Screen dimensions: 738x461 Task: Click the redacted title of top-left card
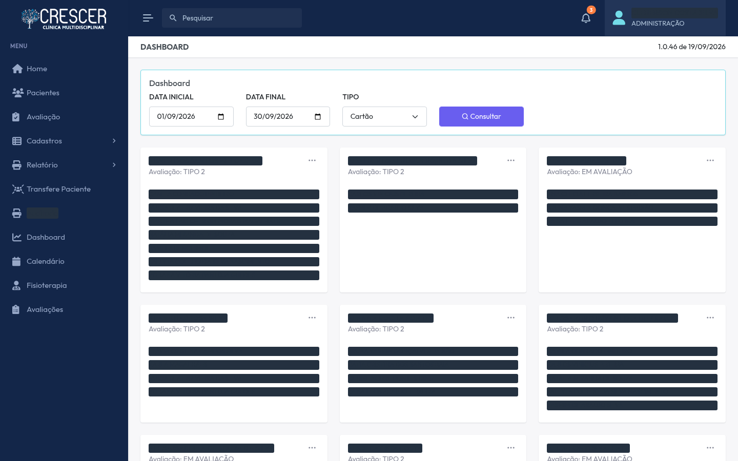point(206,161)
